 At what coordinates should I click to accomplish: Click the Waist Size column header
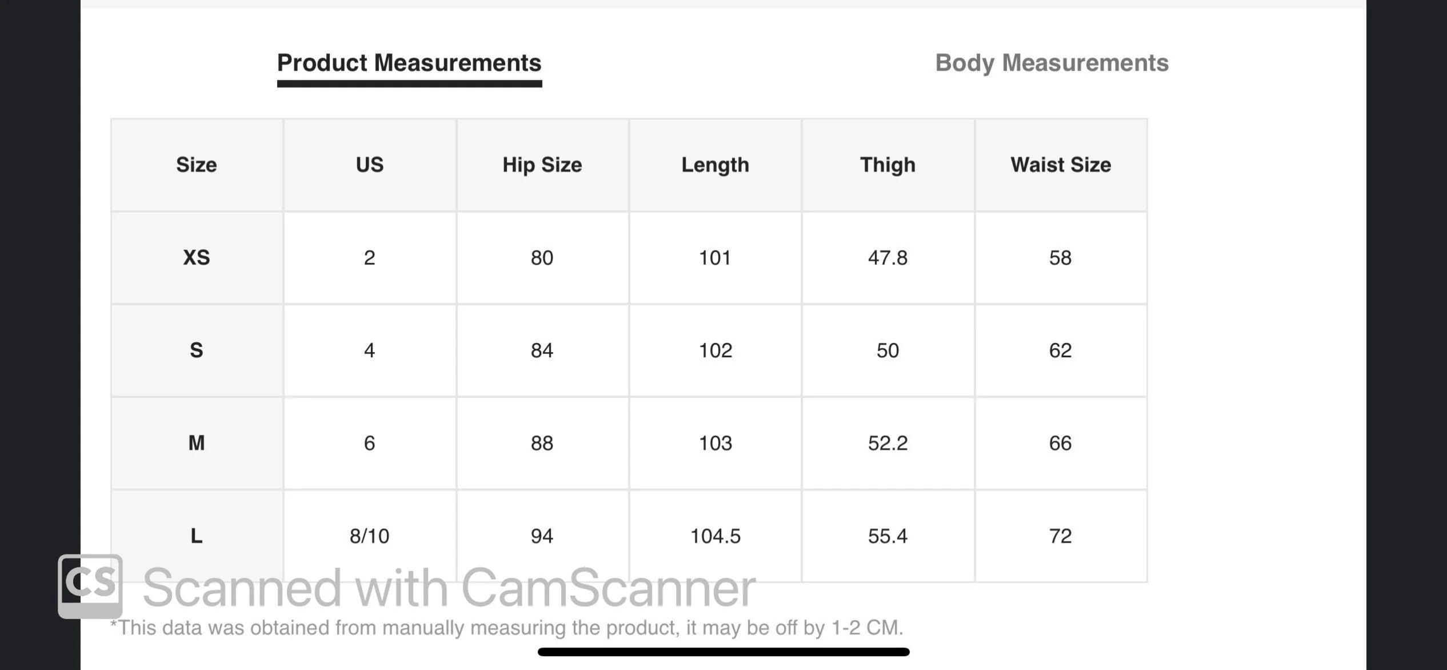(x=1061, y=165)
